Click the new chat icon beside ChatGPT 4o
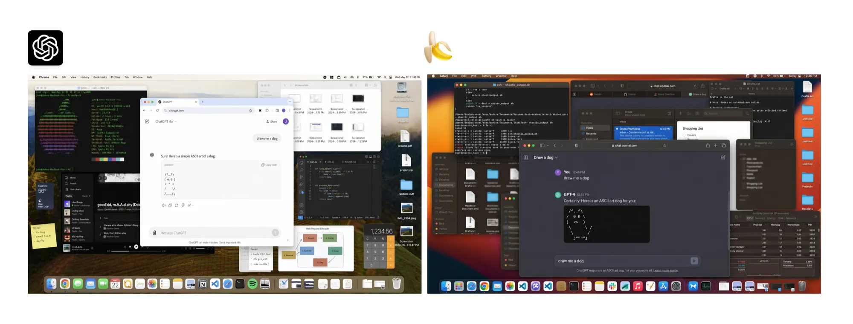The height and width of the screenshot is (324, 853). (147, 121)
